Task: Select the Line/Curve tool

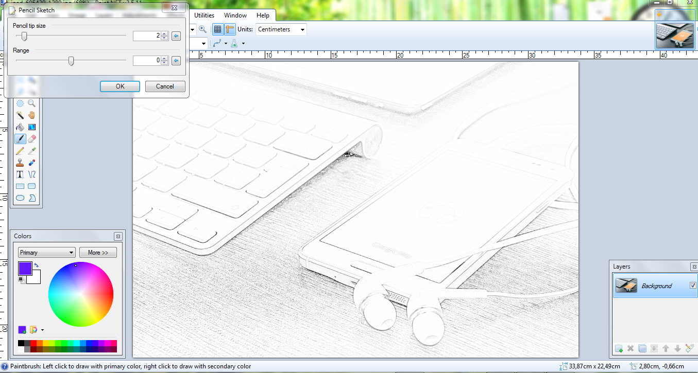Action: [32, 174]
